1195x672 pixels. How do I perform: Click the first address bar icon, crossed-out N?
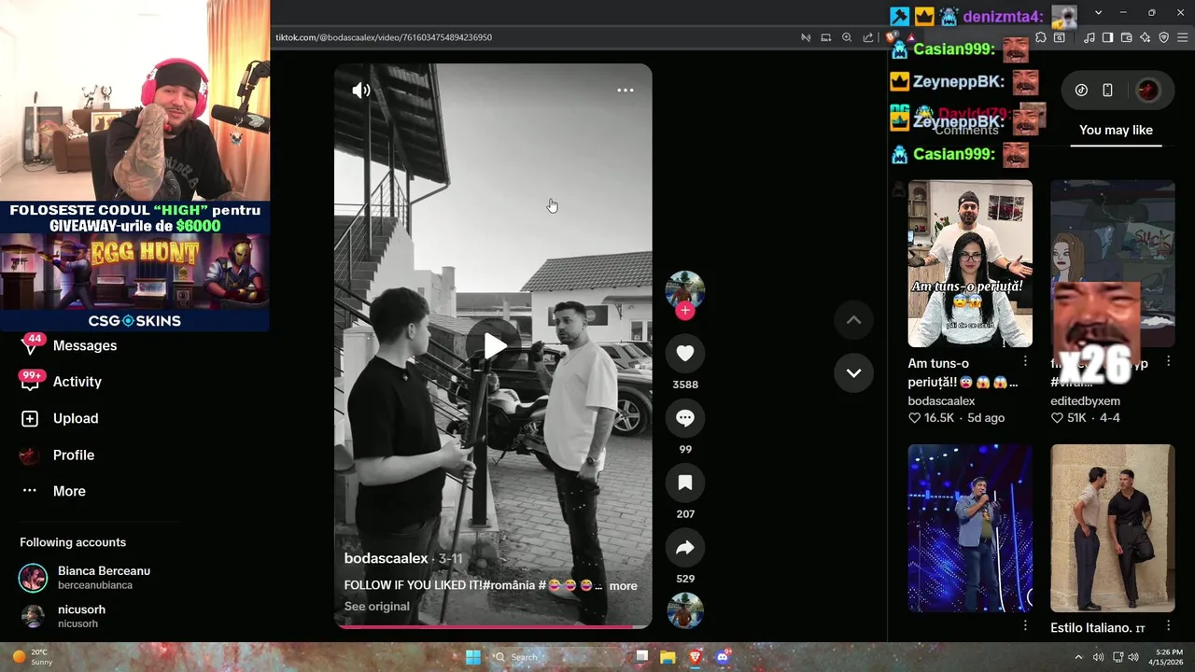(805, 37)
